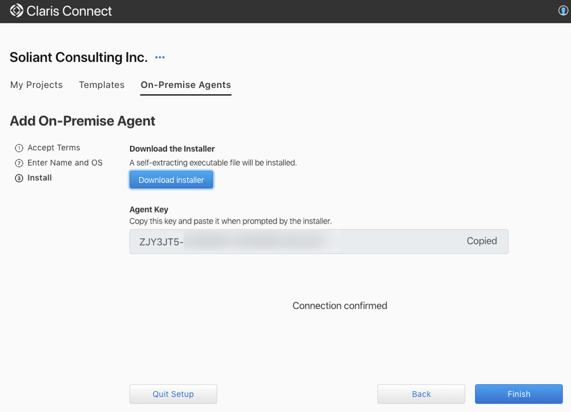Screen dimensions: 571x412
Task: Go Back to the previous step
Action: [421, 394]
